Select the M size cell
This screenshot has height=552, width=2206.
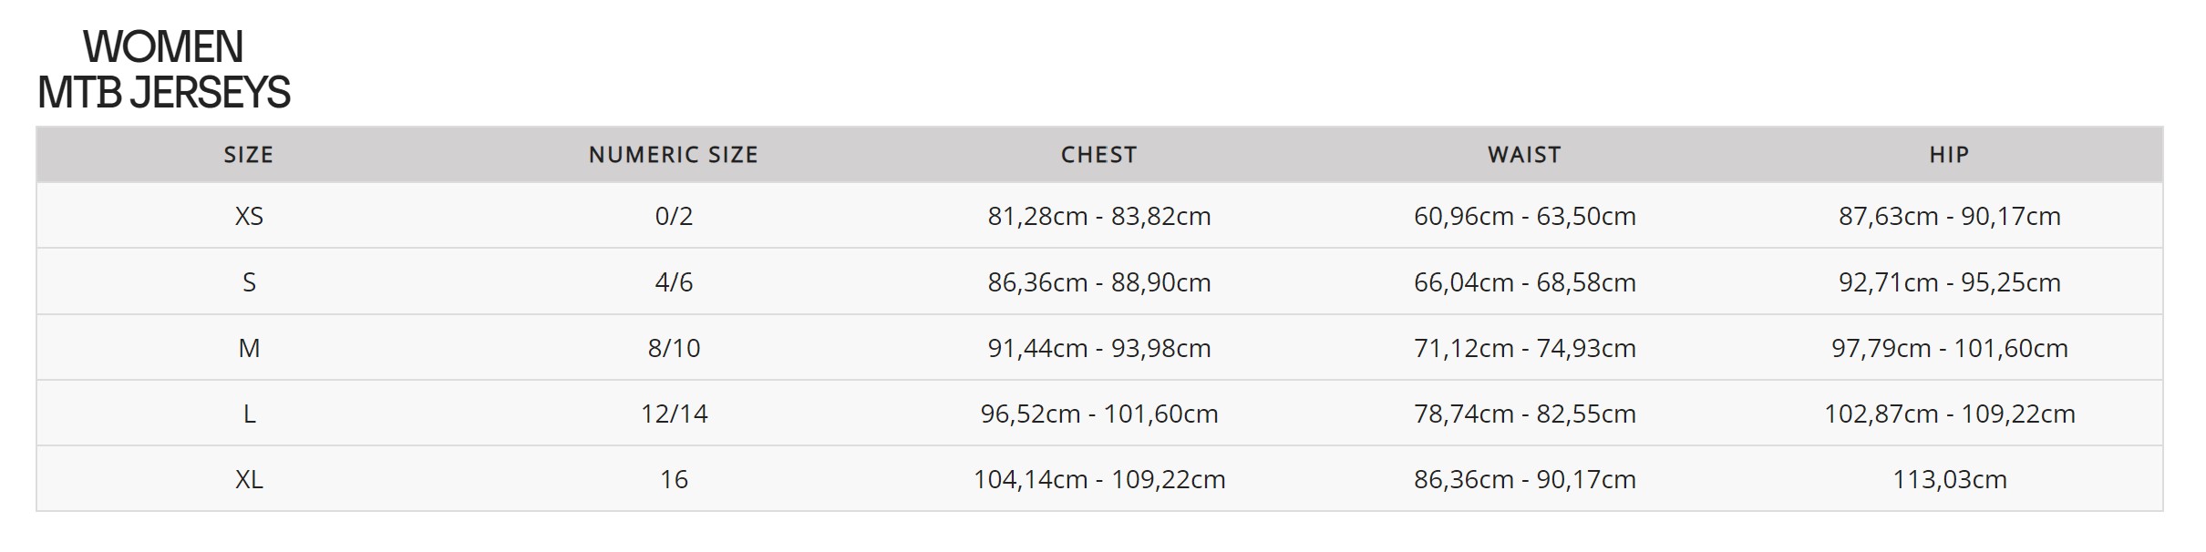pos(249,348)
